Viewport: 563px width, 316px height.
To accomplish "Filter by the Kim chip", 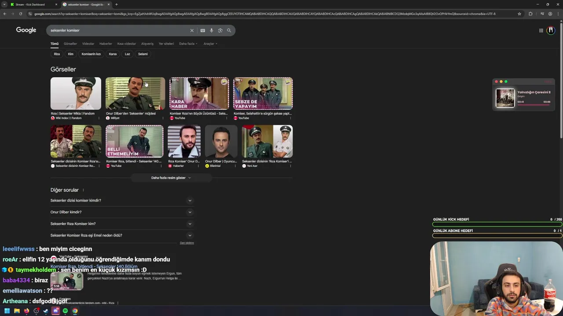I will 71,54.
